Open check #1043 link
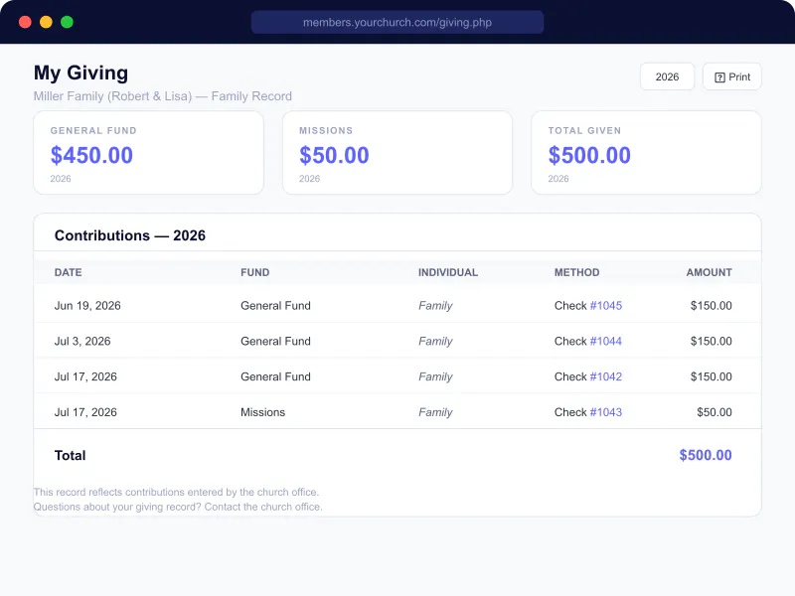Image resolution: width=795 pixels, height=596 pixels. (606, 412)
